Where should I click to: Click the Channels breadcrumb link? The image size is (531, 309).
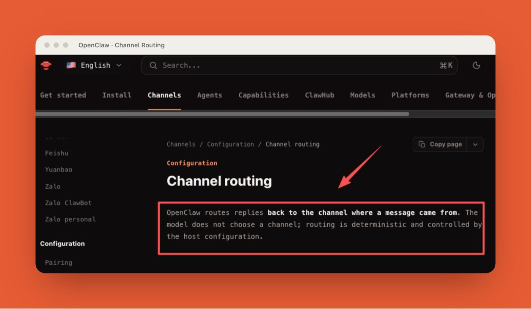click(181, 144)
